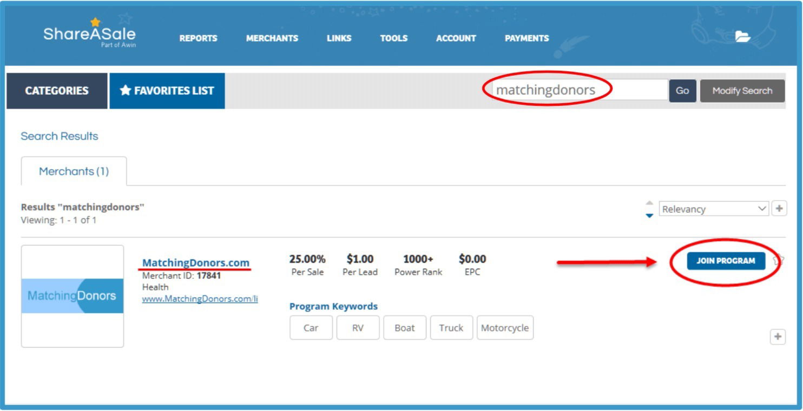Open the Links menu
803x411 pixels.
pos(339,38)
